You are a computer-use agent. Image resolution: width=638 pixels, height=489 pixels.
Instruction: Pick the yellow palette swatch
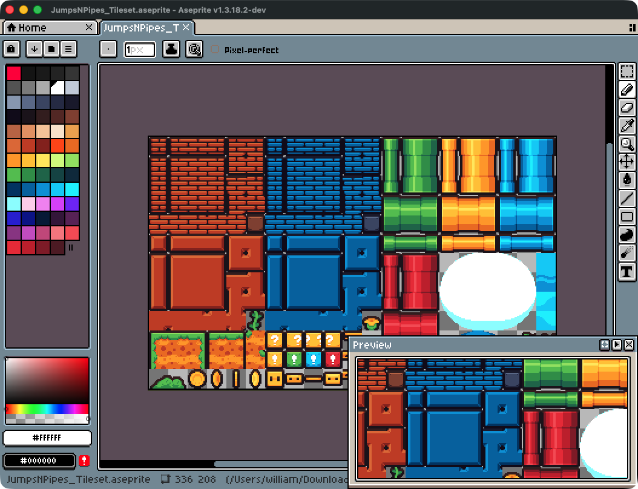click(x=43, y=160)
